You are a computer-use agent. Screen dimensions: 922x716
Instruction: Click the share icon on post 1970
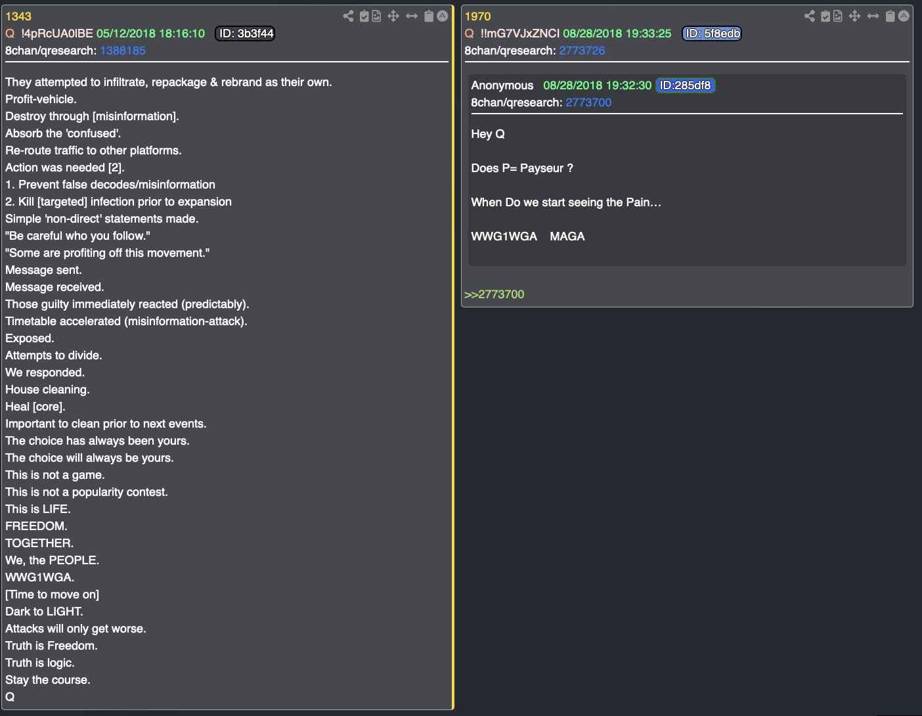pyautogui.click(x=810, y=16)
